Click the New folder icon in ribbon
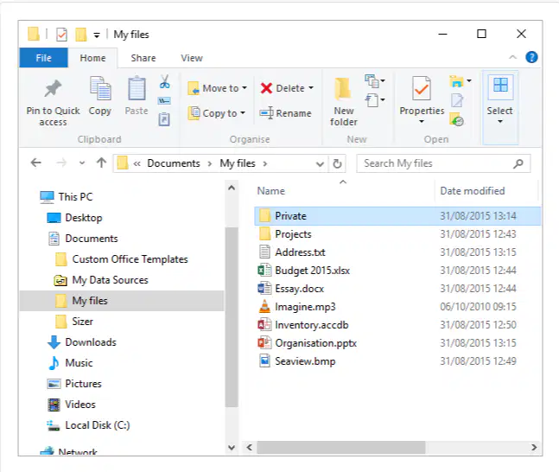This screenshot has width=559, height=472. point(343,88)
